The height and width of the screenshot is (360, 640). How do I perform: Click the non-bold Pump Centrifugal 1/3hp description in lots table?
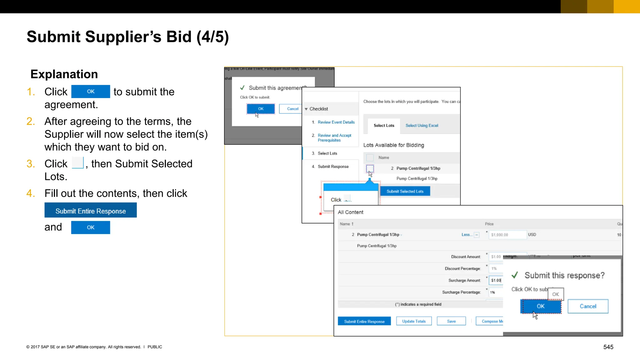click(x=417, y=179)
